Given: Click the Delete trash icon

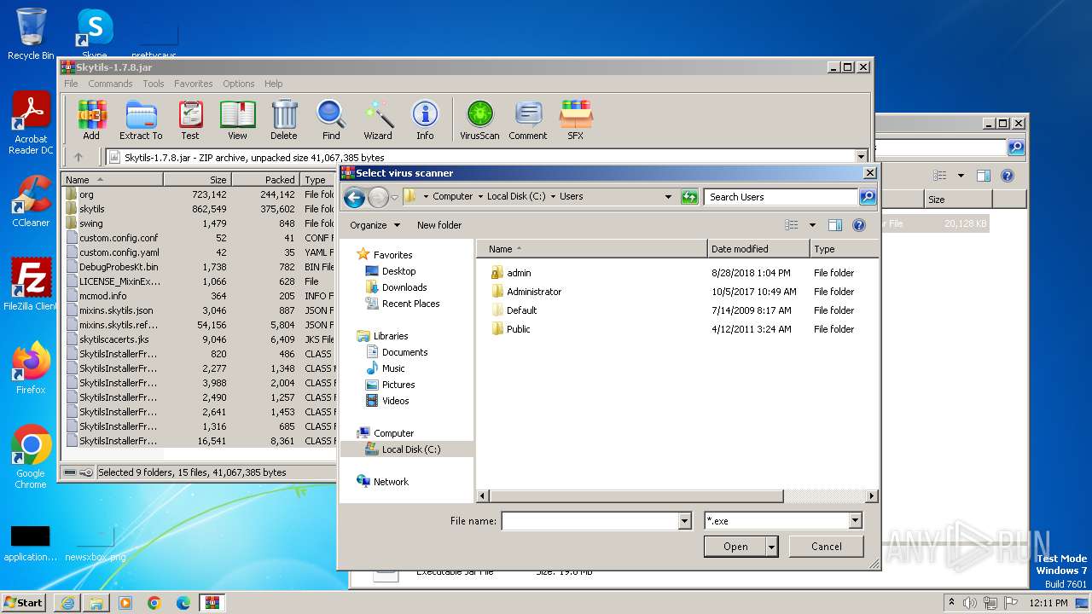Looking at the screenshot, I should coord(284,119).
